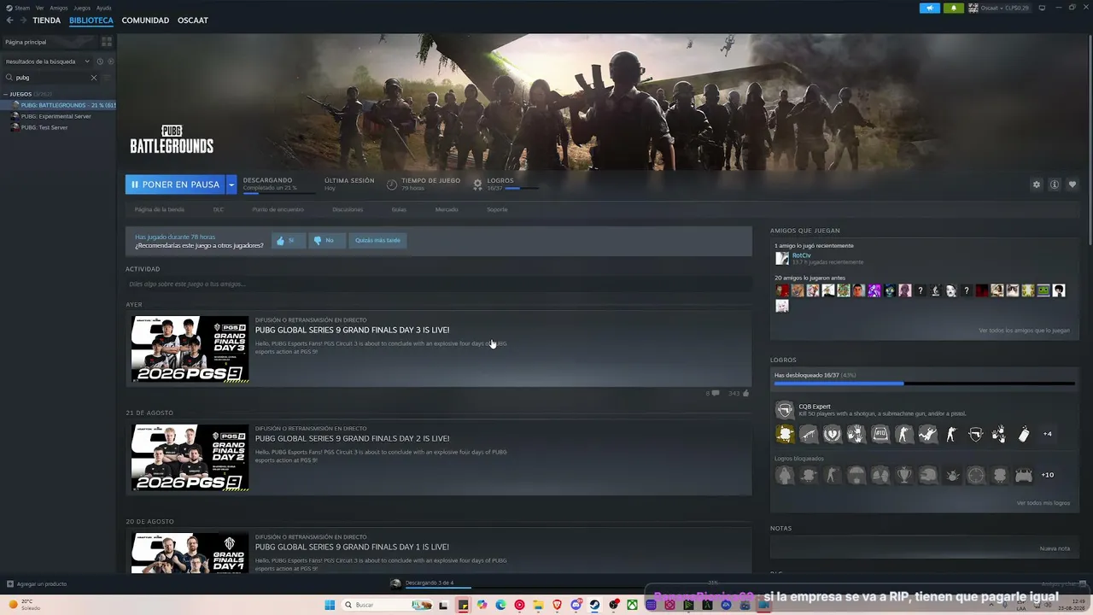This screenshot has width=1093, height=615.
Task: Select PUBG: Experimental Server in library
Action: pyautogui.click(x=56, y=116)
